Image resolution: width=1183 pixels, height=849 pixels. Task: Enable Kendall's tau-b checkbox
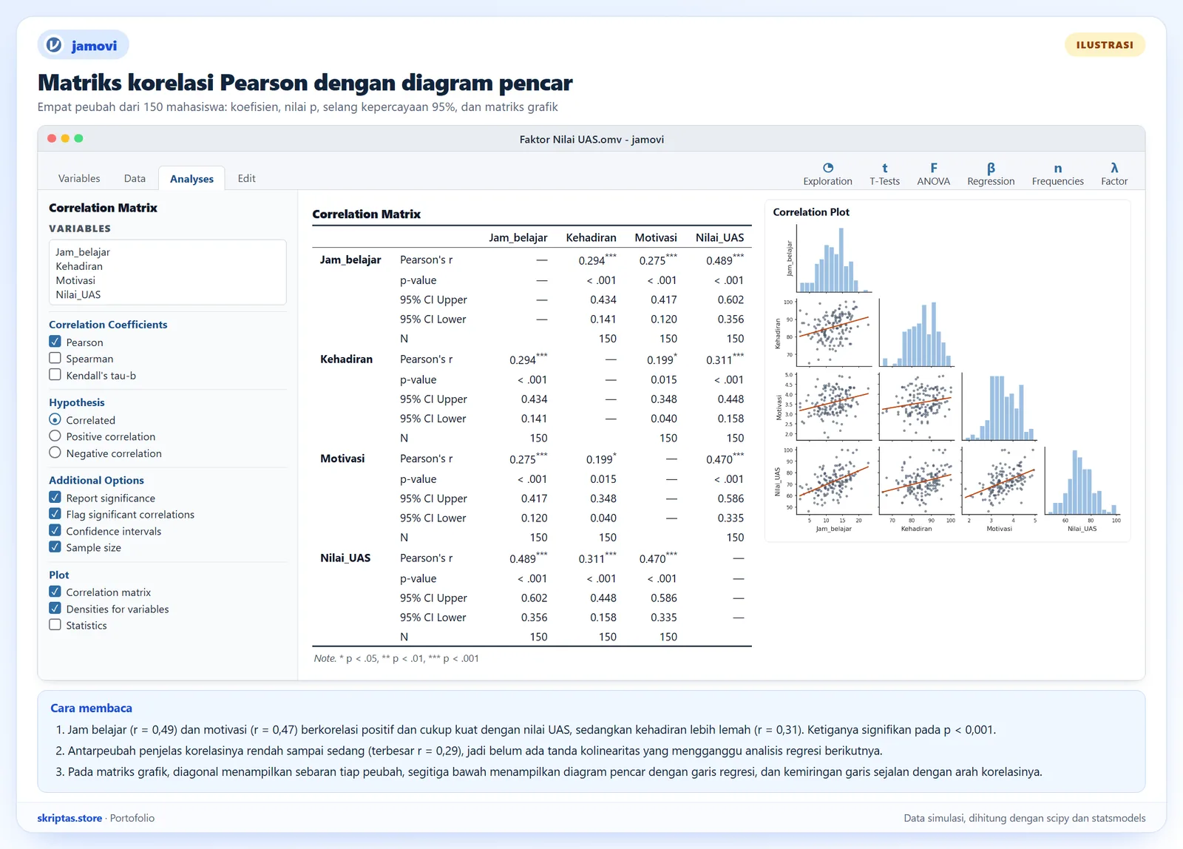55,375
